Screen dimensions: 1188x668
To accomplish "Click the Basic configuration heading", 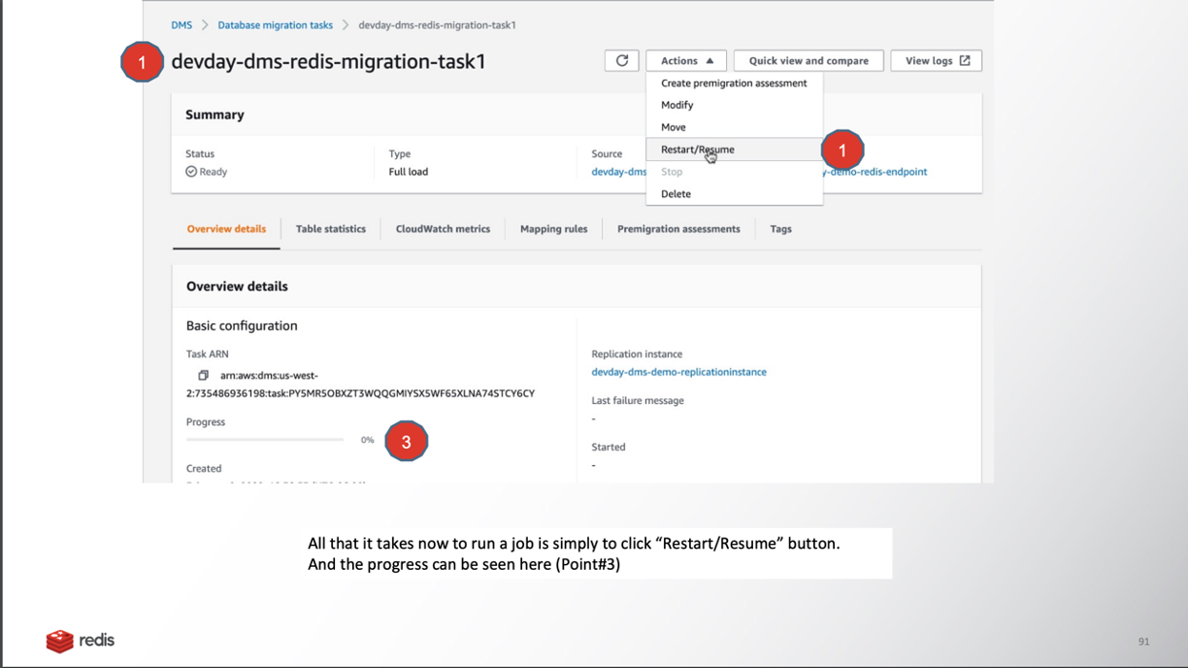I will point(242,326).
